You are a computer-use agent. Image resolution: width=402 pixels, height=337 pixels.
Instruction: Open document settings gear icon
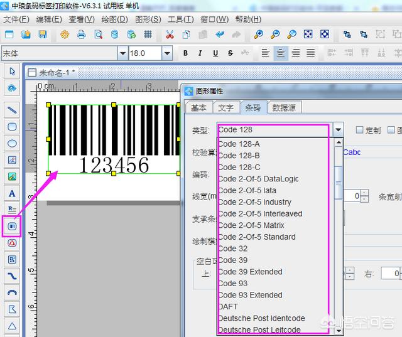pyautogui.click(x=65, y=34)
